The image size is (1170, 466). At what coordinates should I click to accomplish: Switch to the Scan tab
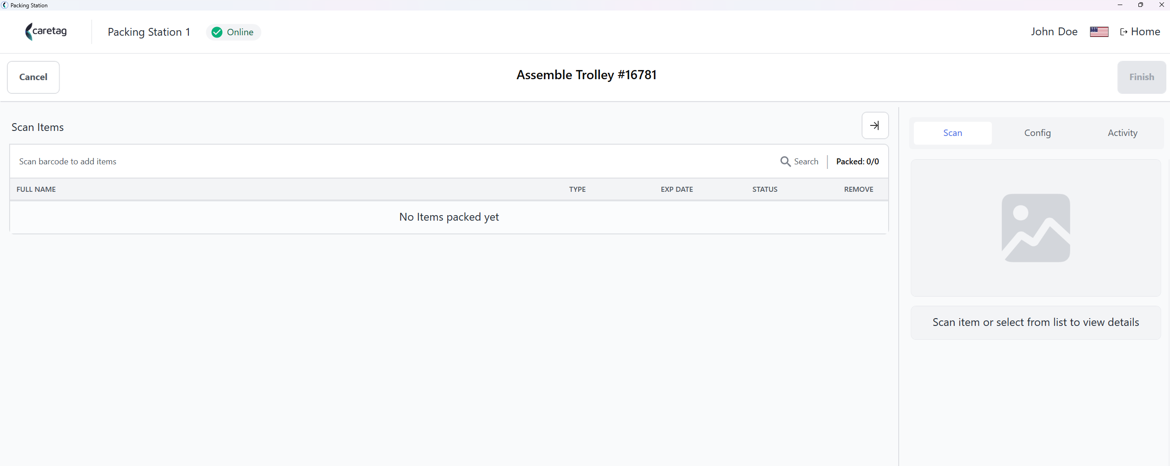(x=952, y=133)
